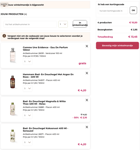The image size is (140, 150).
Task: Open quantity dropdown for Hammam douchegel
Action: coord(27,88)
